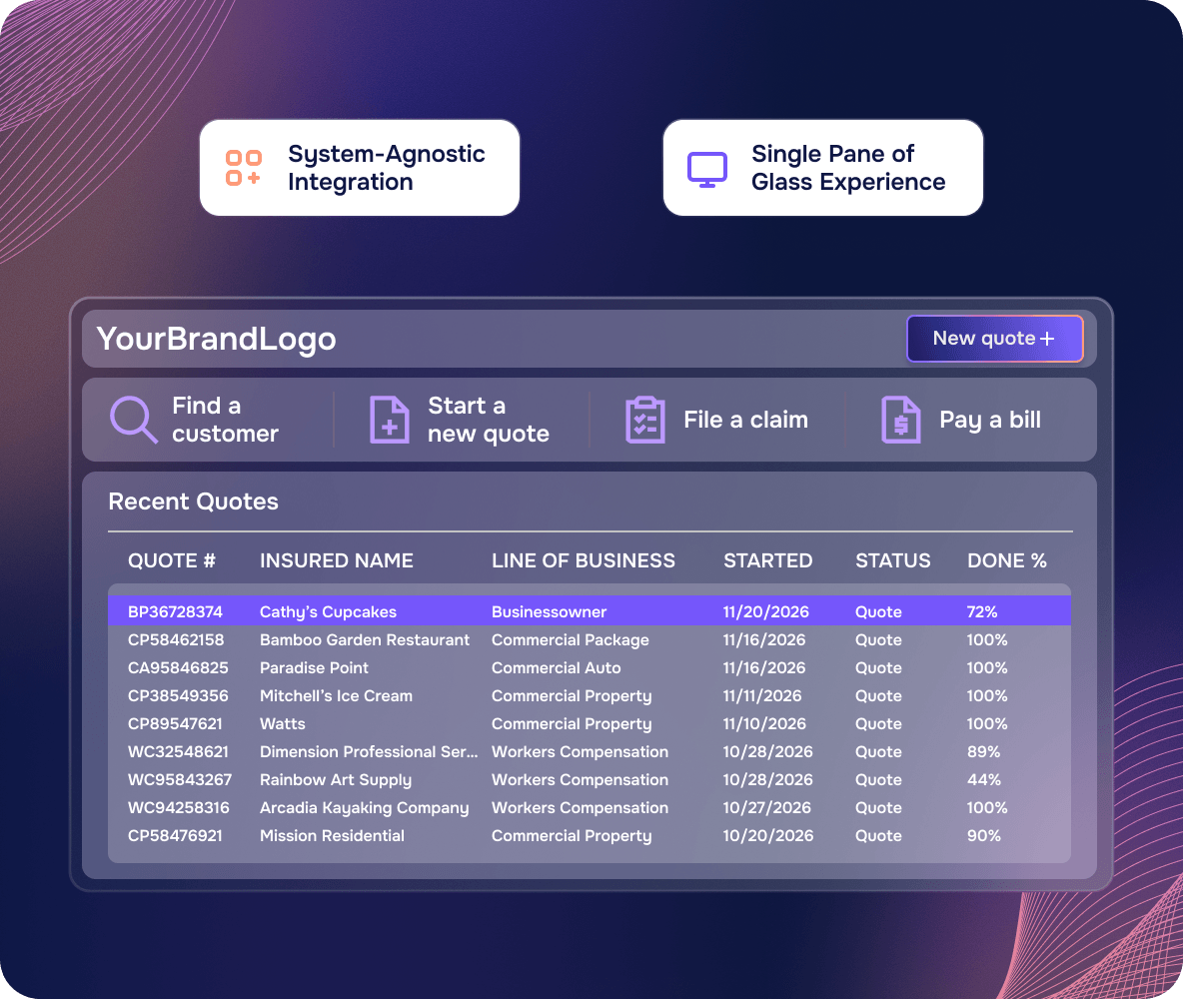Click the magnifying glass search icon
Screen dimensions: 1183x999
point(134,419)
